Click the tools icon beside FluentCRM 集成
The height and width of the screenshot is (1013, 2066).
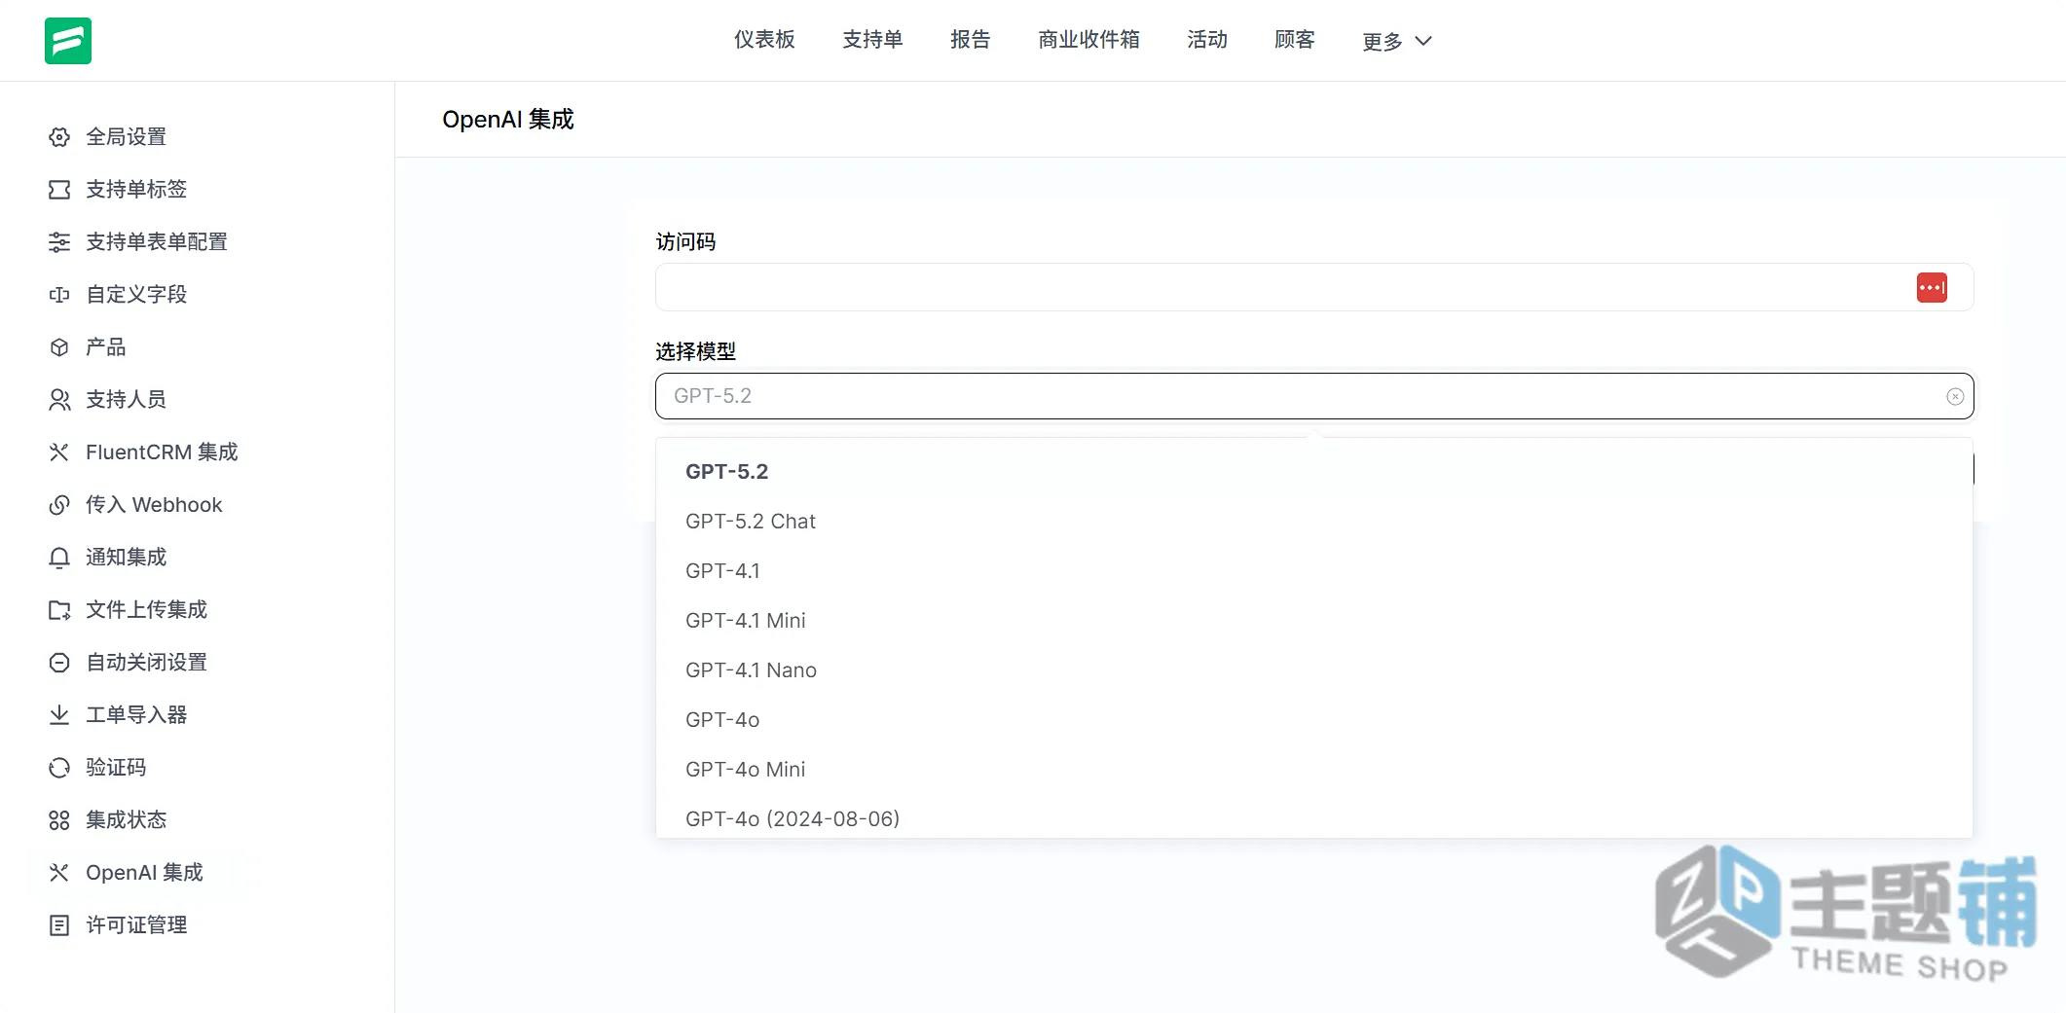[x=59, y=452]
